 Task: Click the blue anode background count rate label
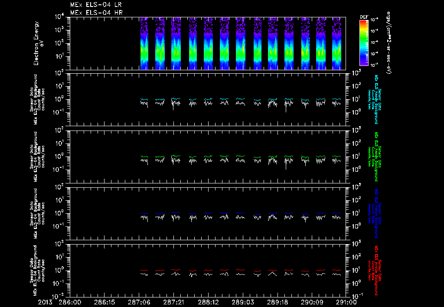[375, 213]
